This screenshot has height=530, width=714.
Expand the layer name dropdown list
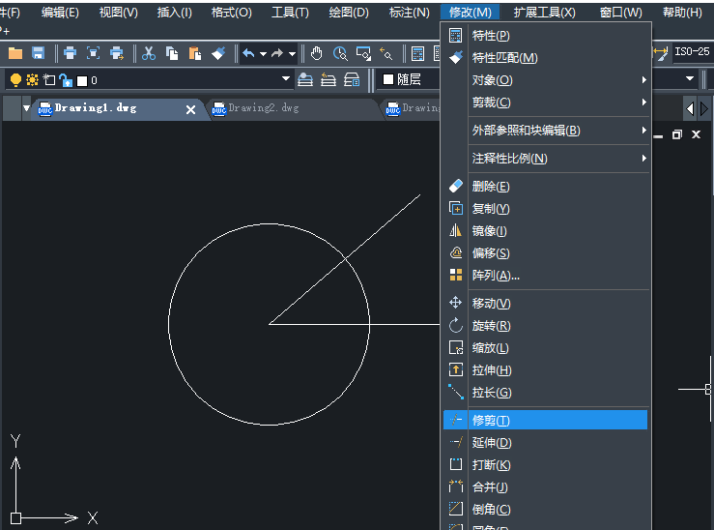coord(286,79)
